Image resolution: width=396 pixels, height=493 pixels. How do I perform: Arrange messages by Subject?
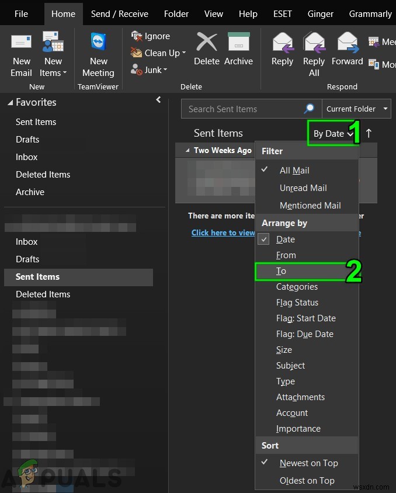coord(307,365)
